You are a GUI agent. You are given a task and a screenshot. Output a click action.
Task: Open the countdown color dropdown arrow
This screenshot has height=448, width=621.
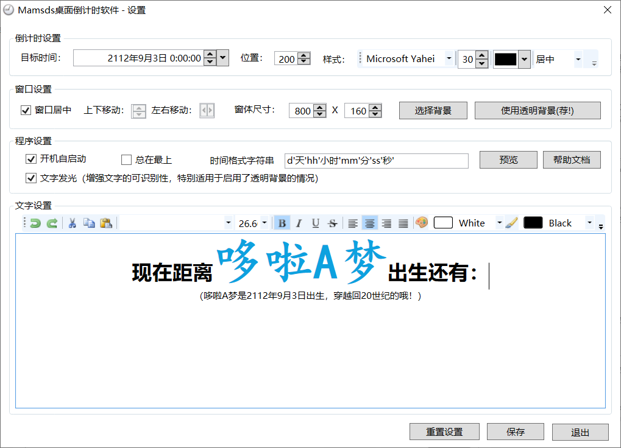click(x=524, y=59)
